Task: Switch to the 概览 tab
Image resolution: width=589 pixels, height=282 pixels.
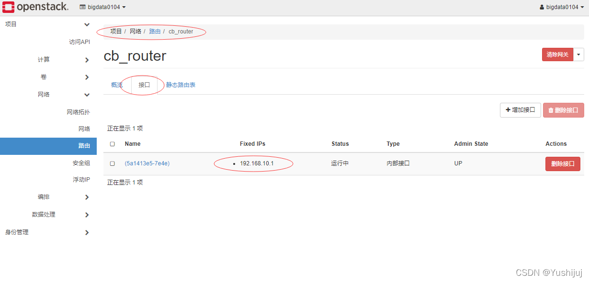Action: click(x=117, y=85)
